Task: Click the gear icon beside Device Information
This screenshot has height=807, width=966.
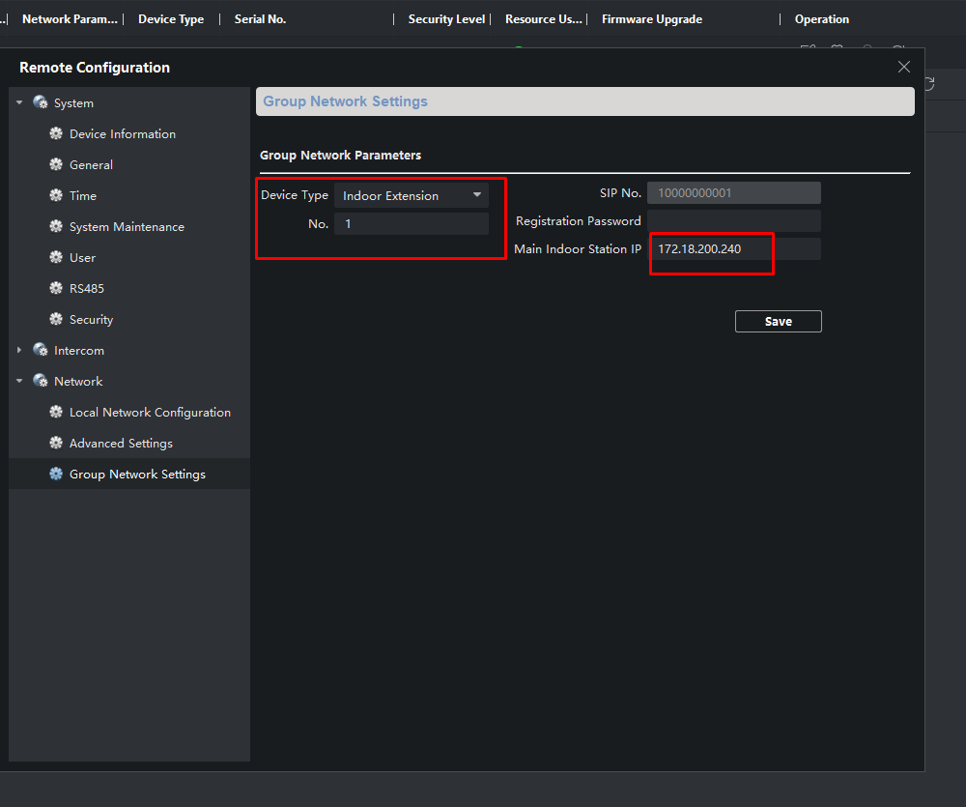Action: (56, 133)
